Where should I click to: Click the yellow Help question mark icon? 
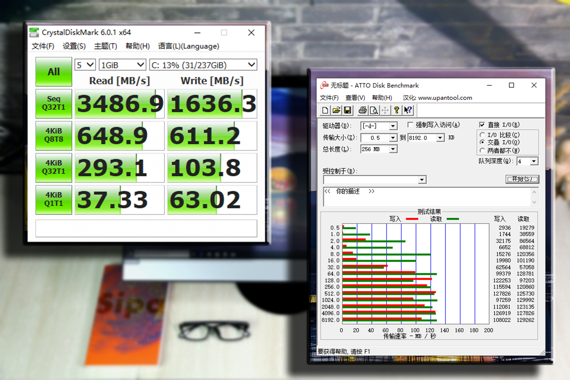[396, 110]
